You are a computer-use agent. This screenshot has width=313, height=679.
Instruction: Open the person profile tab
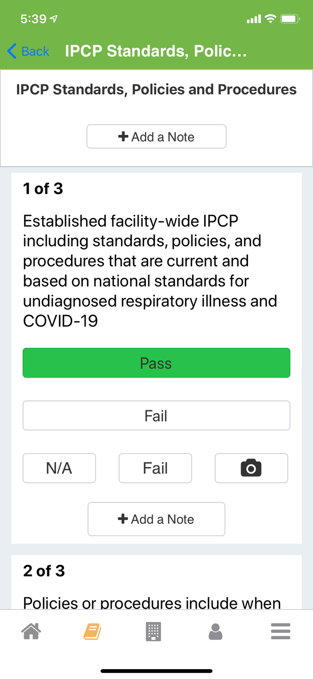click(x=215, y=631)
